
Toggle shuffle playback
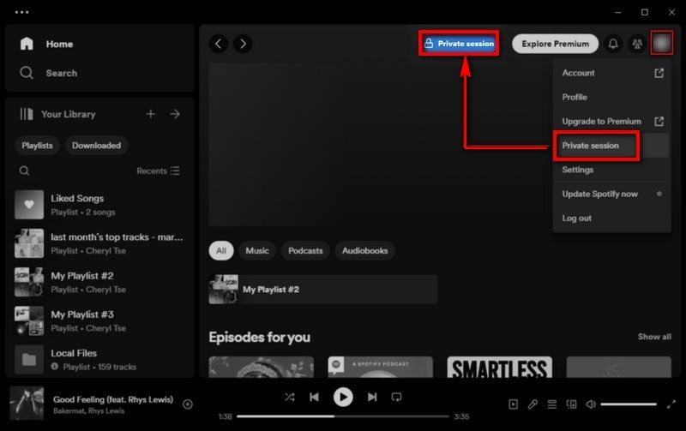point(290,397)
